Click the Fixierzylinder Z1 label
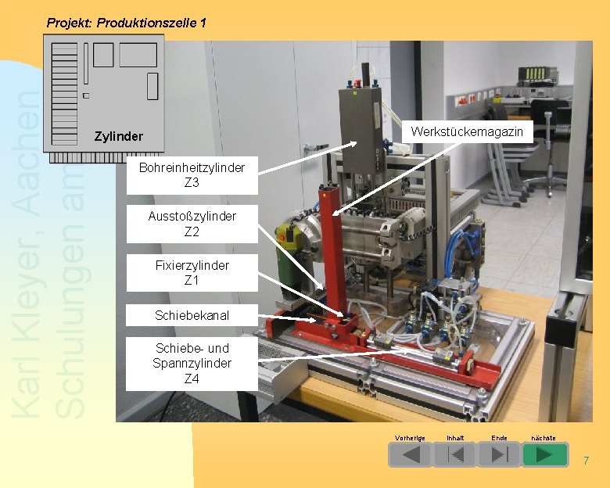Viewport: 610px width, 488px height. [x=192, y=273]
